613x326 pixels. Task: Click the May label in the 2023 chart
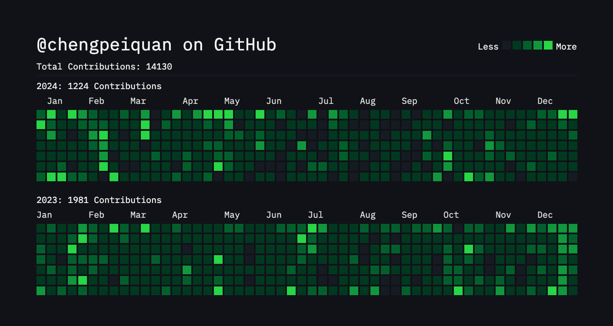(232, 215)
